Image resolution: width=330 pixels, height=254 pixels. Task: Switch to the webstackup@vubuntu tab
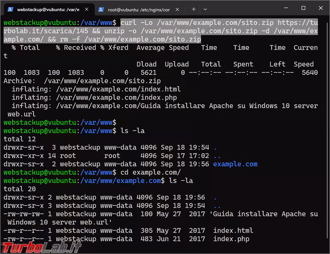click(x=48, y=10)
